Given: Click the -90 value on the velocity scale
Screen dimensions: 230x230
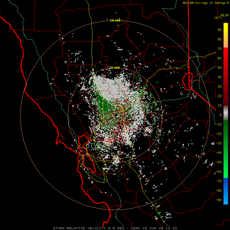Looking at the screenshot, I should coord(218,200).
